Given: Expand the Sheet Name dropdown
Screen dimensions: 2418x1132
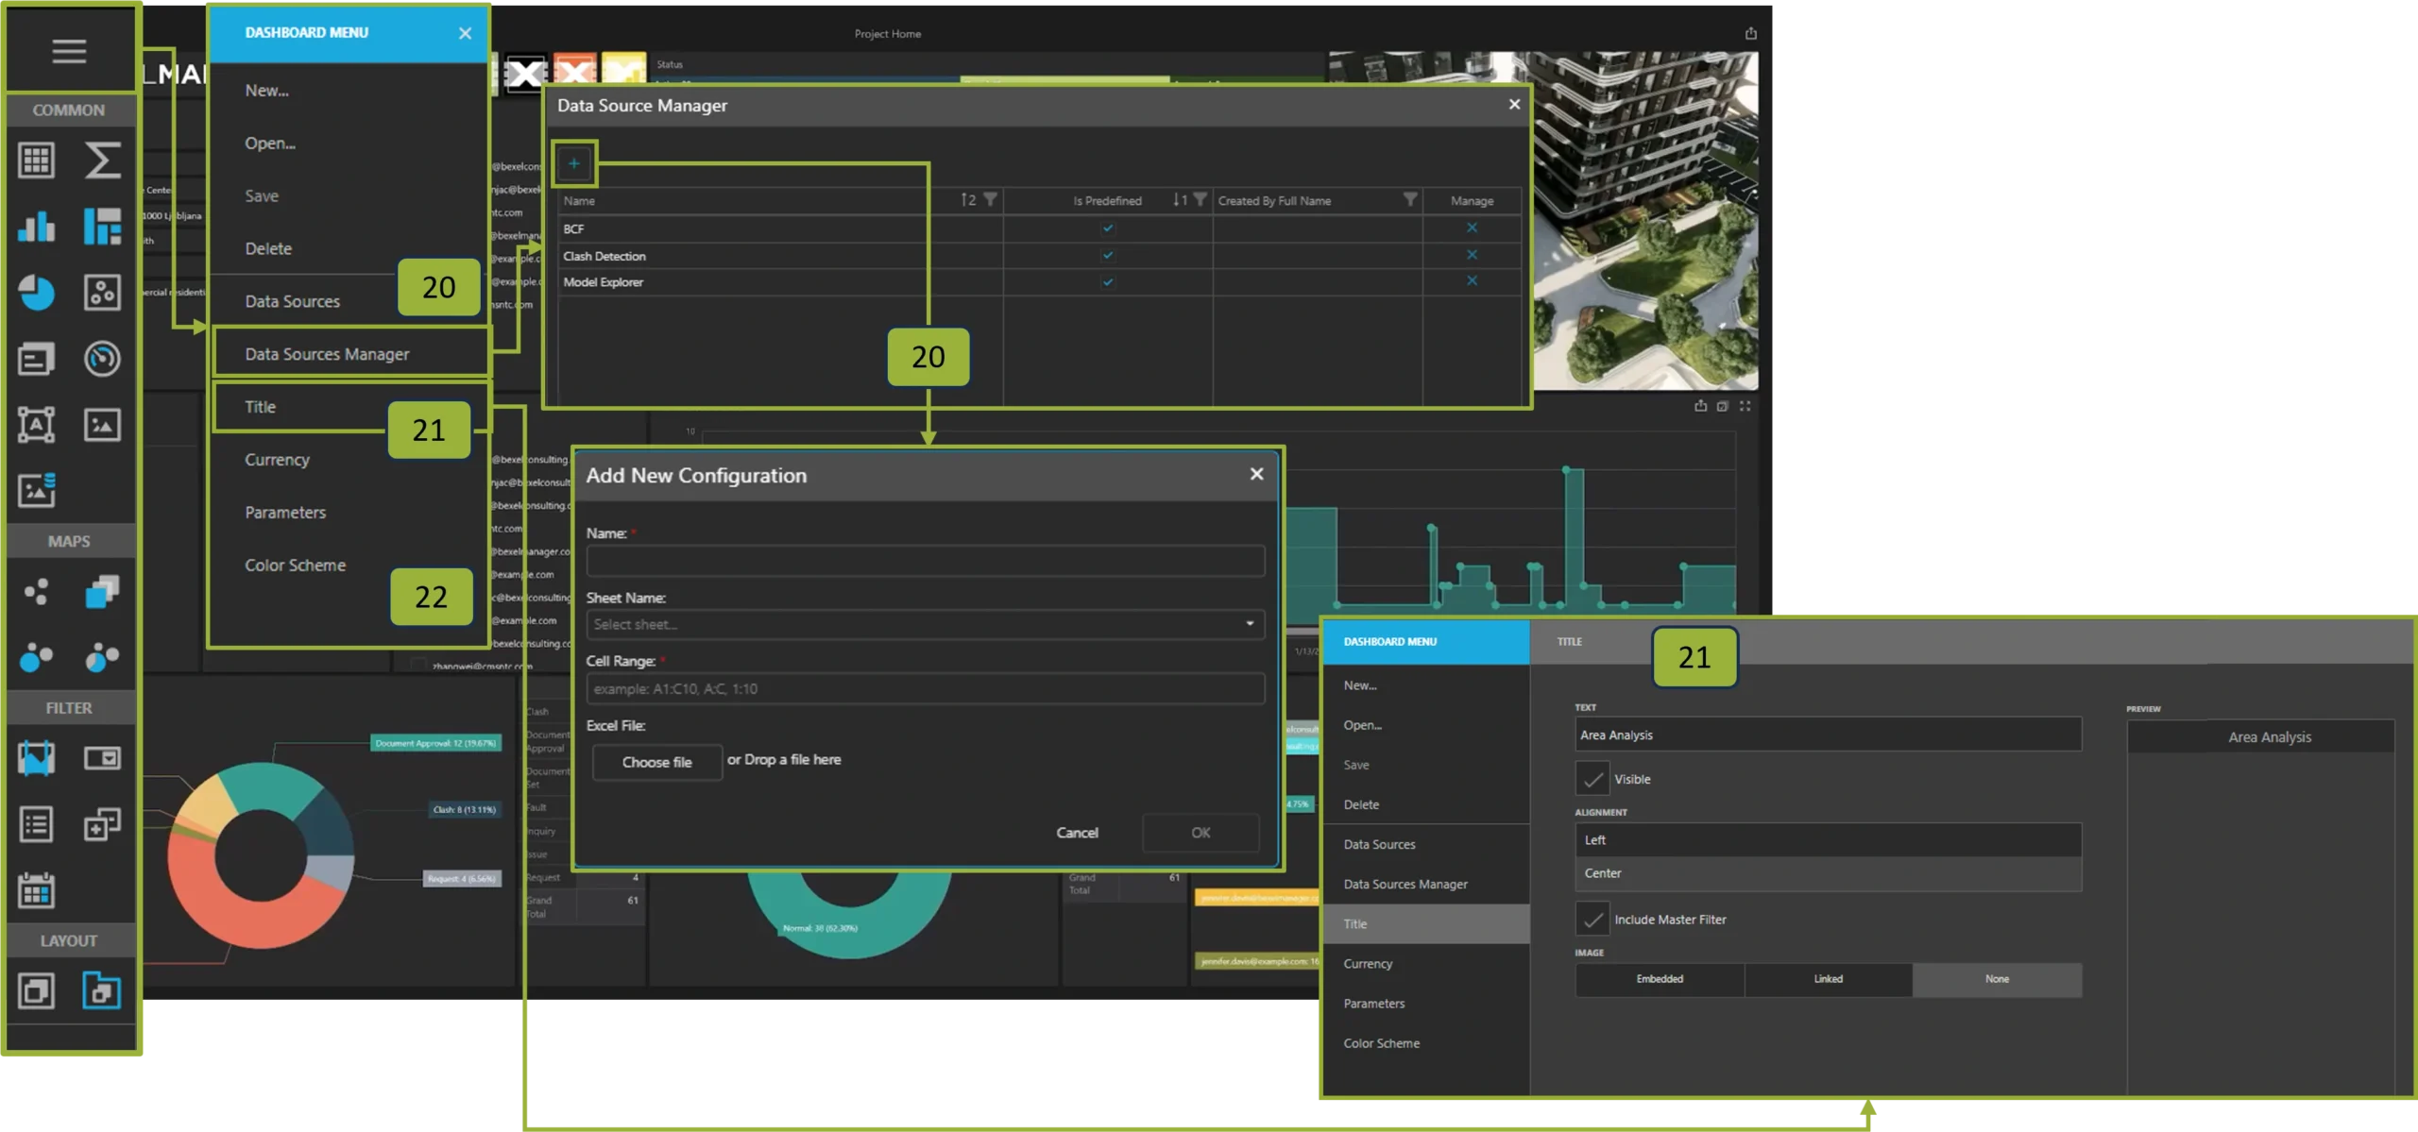Looking at the screenshot, I should [1250, 624].
